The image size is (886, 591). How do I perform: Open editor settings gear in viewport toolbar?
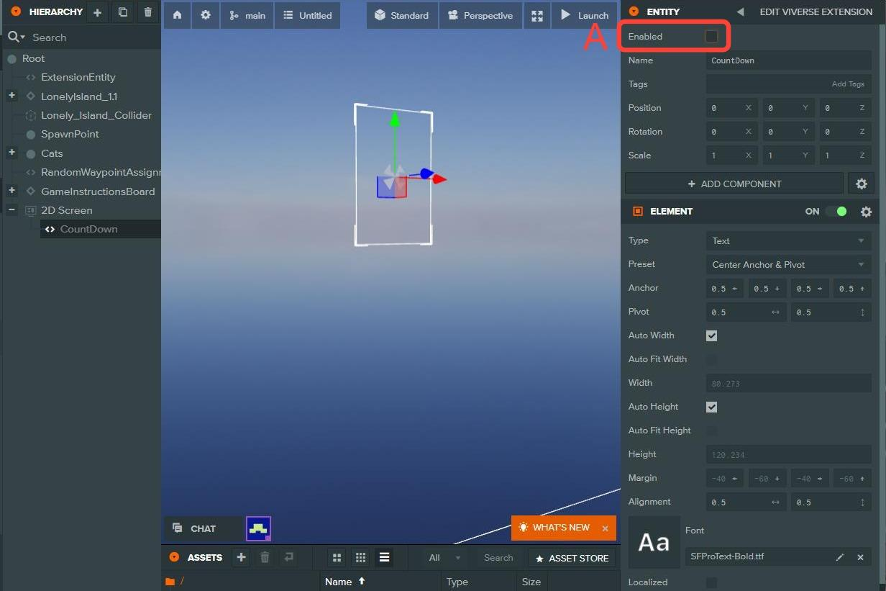tap(206, 15)
